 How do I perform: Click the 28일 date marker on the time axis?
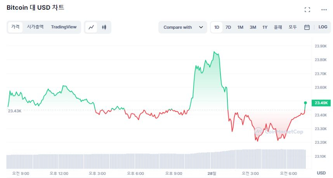point(212,173)
